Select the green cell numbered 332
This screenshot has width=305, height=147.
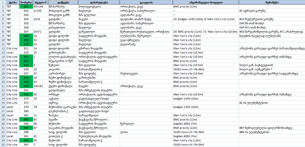26,61
